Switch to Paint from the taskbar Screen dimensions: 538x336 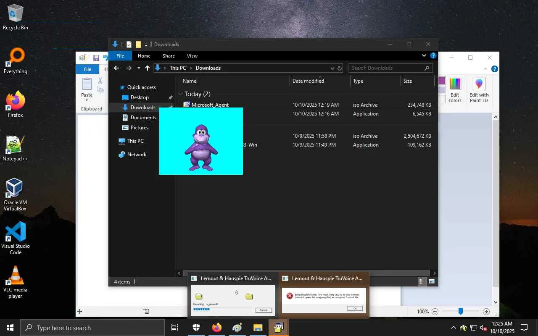[x=237, y=328]
